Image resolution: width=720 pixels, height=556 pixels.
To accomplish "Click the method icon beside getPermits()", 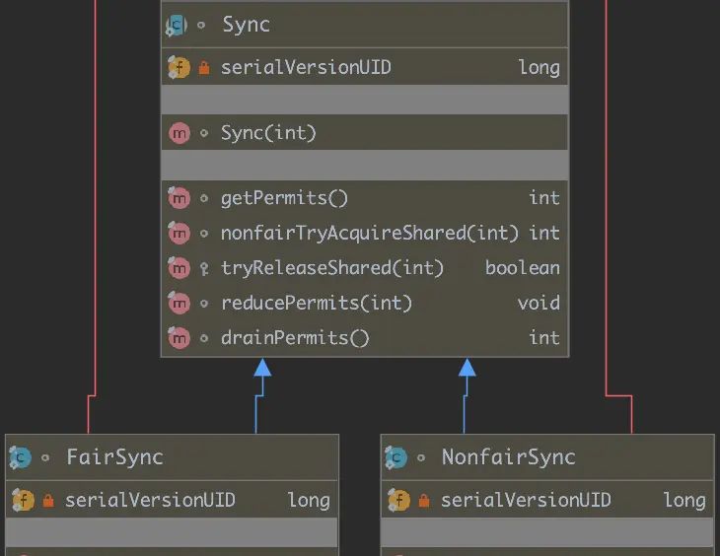I will pos(179,198).
